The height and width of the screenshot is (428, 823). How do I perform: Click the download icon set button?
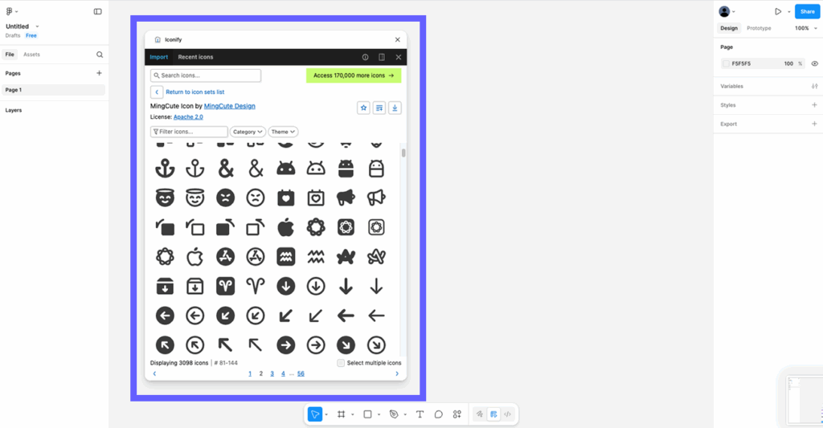tap(395, 108)
